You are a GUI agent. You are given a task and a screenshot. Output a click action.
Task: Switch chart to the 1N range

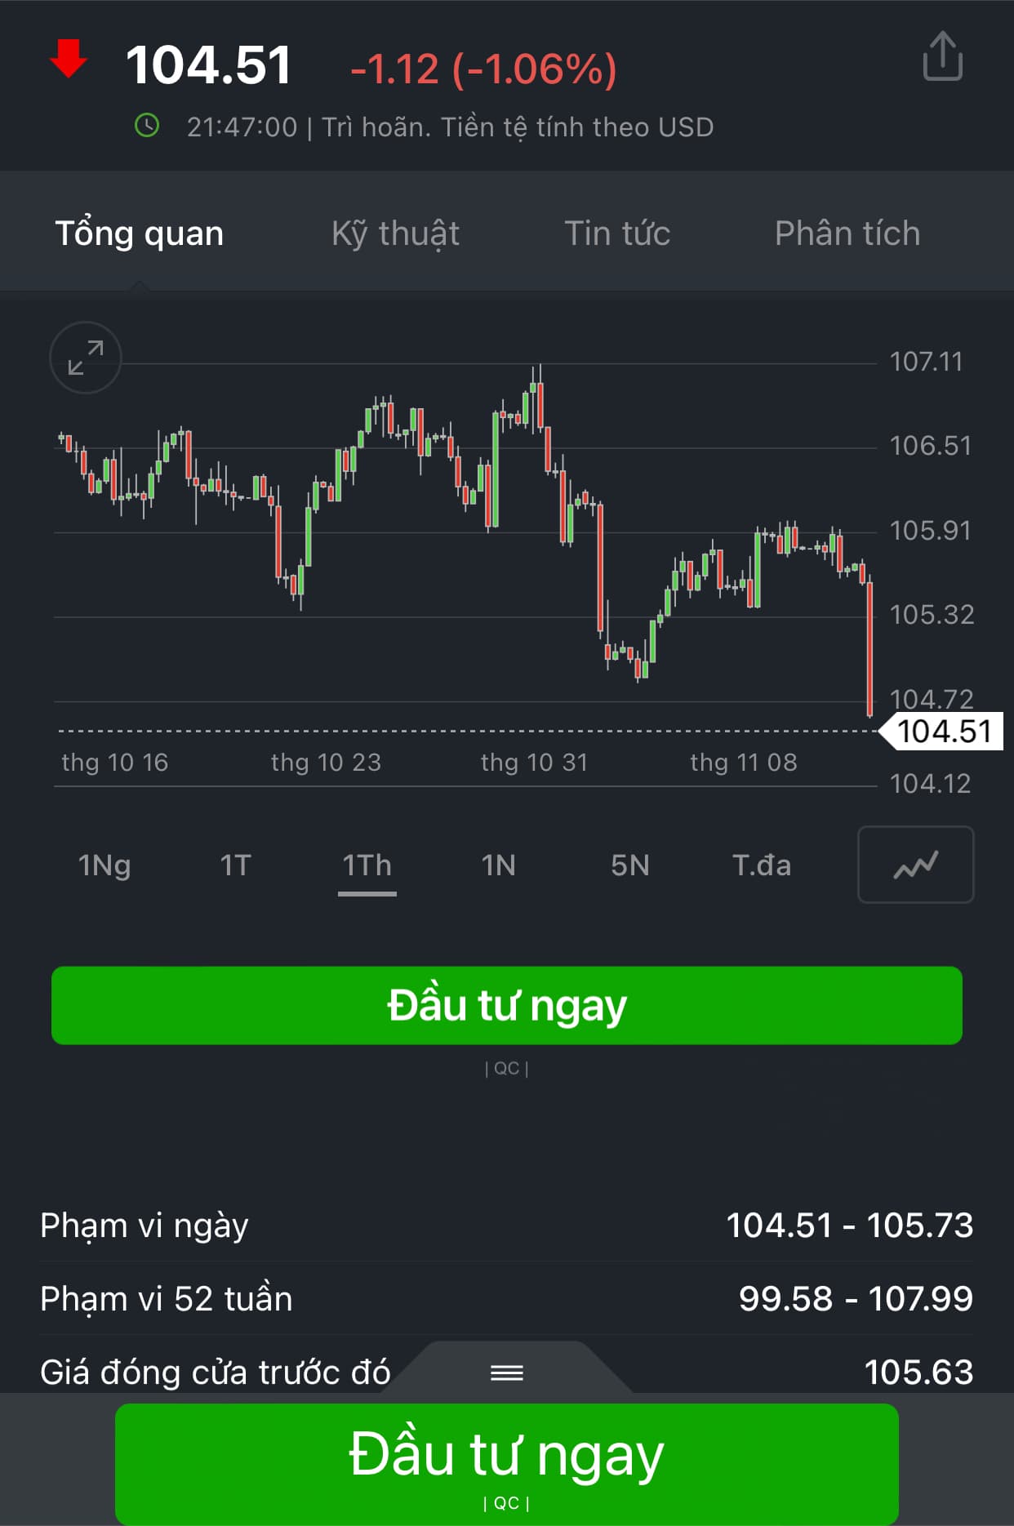coord(498,865)
